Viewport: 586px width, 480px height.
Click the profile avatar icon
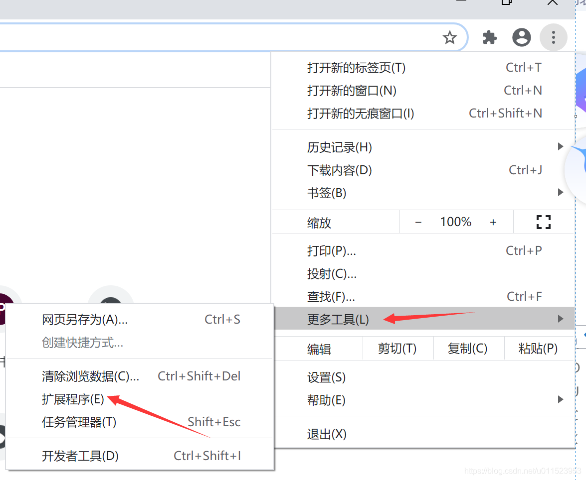click(x=521, y=37)
